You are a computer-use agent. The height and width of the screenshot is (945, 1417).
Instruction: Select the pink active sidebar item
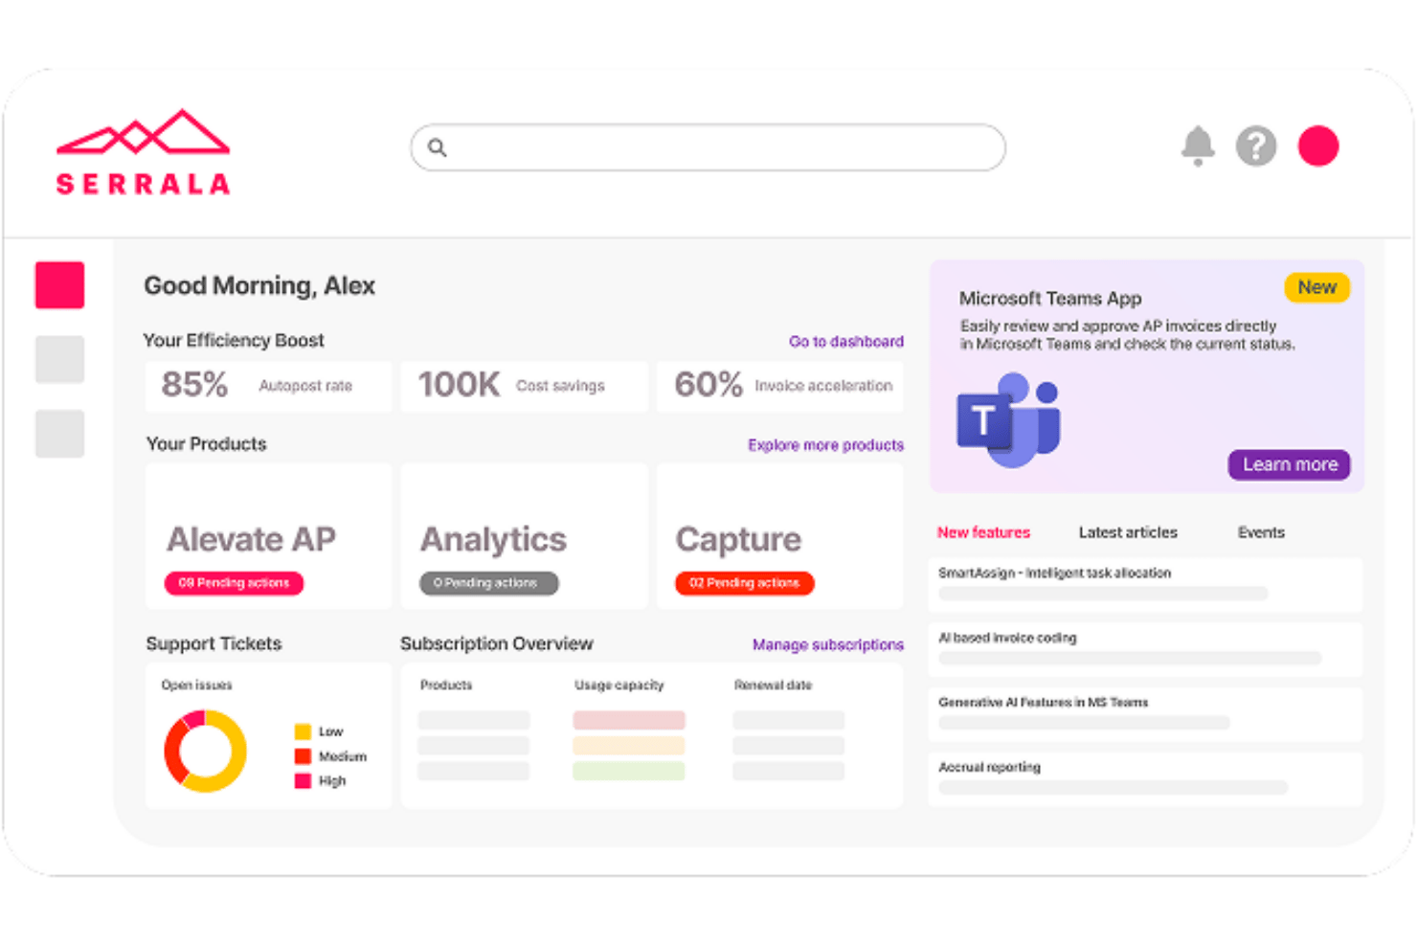[59, 285]
